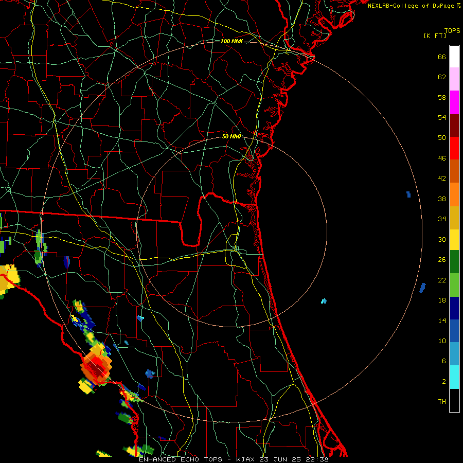Click the bright orange legend swatch
Viewport: 463px width, 463px height.
point(454,194)
